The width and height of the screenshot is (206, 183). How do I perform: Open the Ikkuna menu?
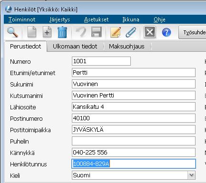point(131,19)
